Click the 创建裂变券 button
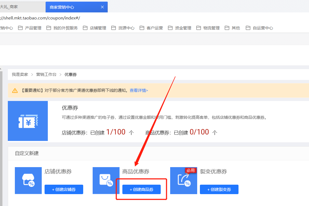This screenshot has height=206, width=309. [219, 189]
